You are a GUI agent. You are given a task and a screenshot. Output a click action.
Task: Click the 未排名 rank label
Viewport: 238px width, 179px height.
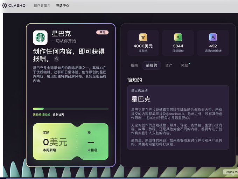92,150
